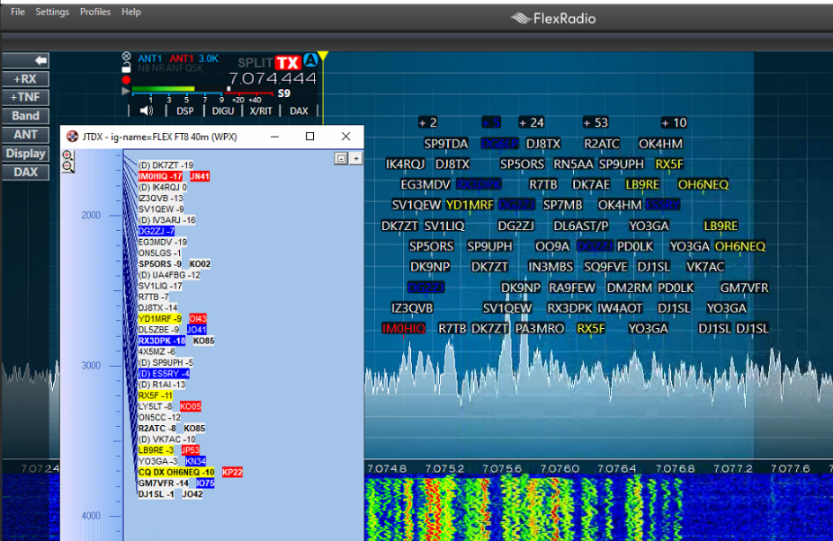Click the +TNF button
The height and width of the screenshot is (541, 833).
pyautogui.click(x=25, y=97)
